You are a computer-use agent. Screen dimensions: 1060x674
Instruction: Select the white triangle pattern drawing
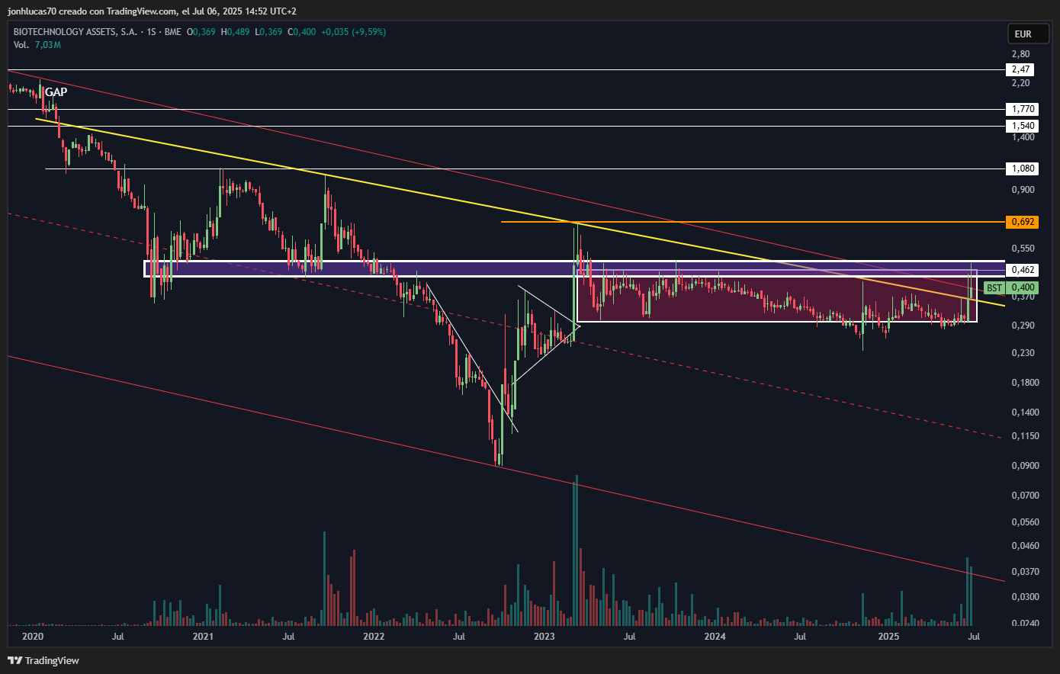click(x=547, y=333)
